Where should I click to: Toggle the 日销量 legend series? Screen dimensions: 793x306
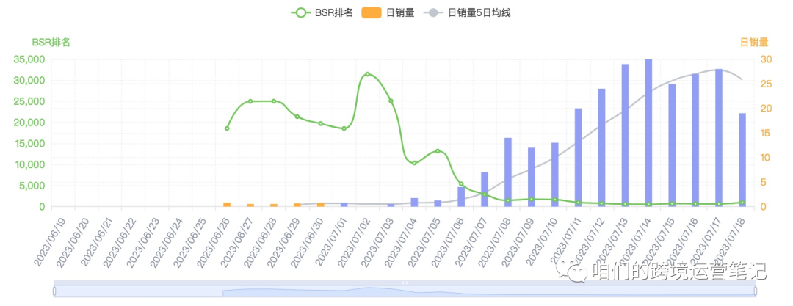[x=402, y=12]
